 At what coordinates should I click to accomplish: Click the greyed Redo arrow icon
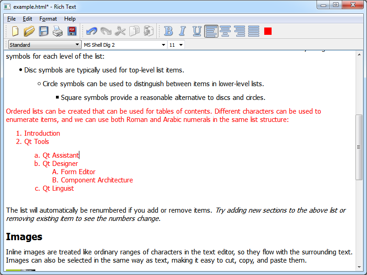pos(106,31)
